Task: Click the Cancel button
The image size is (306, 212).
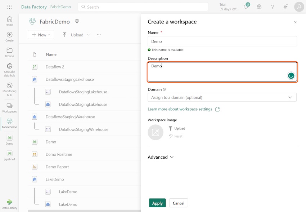Action: coord(179,203)
